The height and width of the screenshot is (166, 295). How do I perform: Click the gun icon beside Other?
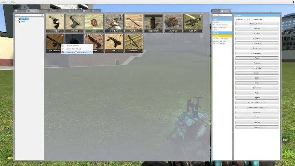point(19,22)
